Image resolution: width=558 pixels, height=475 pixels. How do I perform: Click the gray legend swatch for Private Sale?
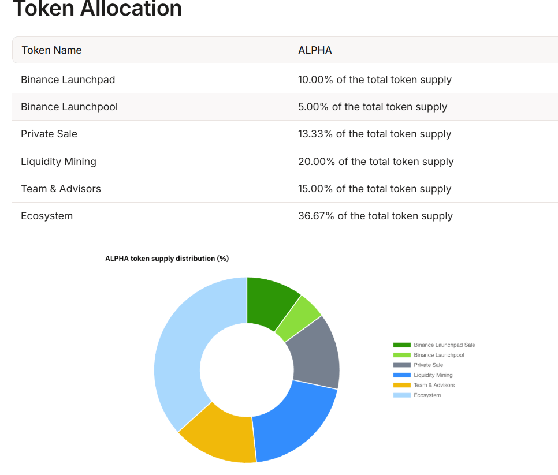click(x=401, y=365)
